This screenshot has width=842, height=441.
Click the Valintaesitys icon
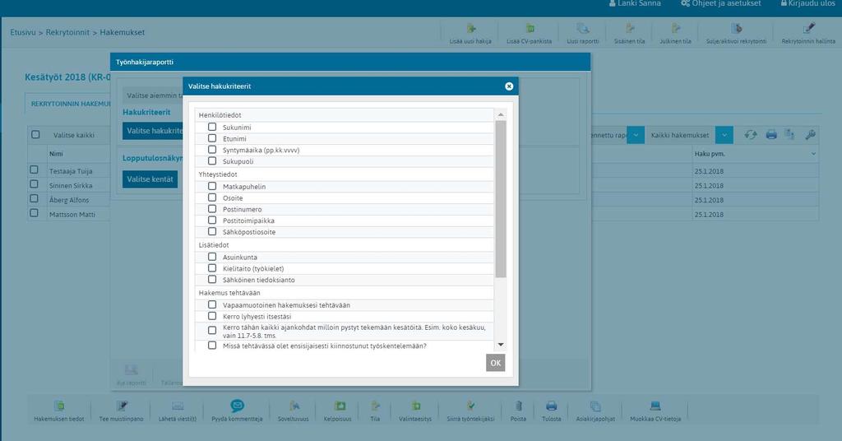click(415, 406)
